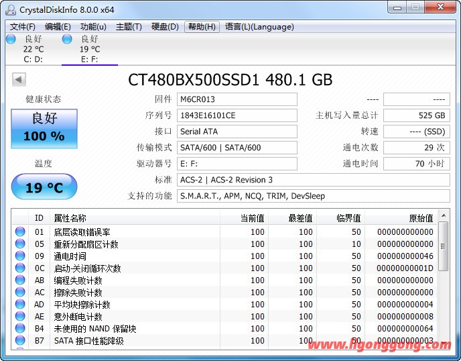Open the 语言(L)(Language) menu

259,27
